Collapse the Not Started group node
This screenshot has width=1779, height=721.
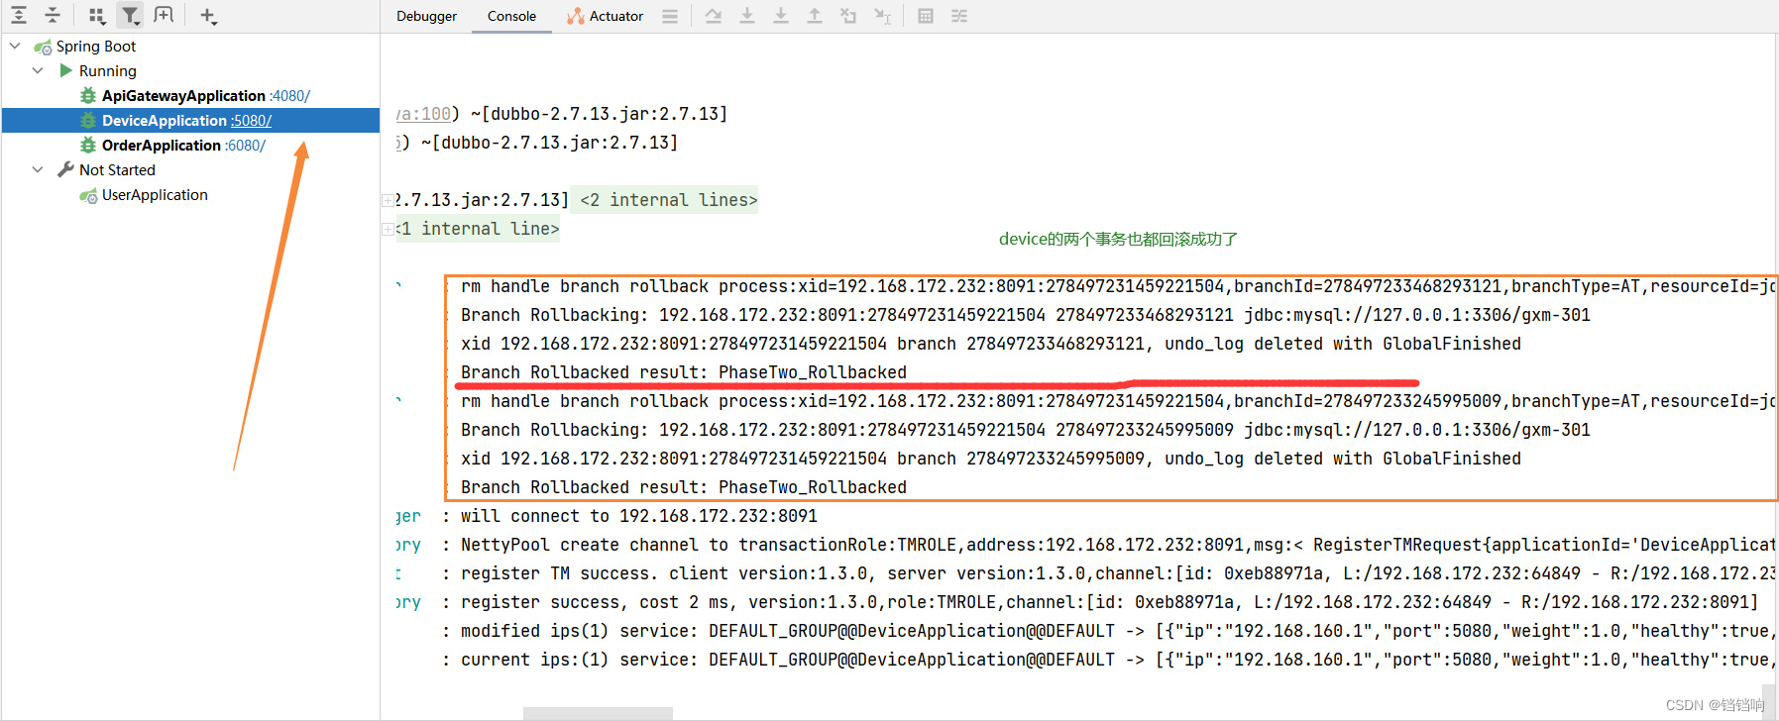tap(38, 169)
